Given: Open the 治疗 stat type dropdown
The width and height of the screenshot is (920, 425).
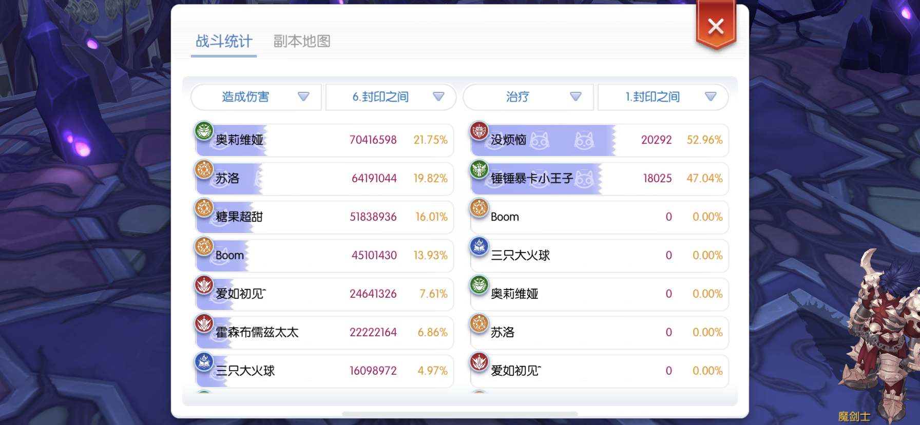Looking at the screenshot, I should 528,97.
